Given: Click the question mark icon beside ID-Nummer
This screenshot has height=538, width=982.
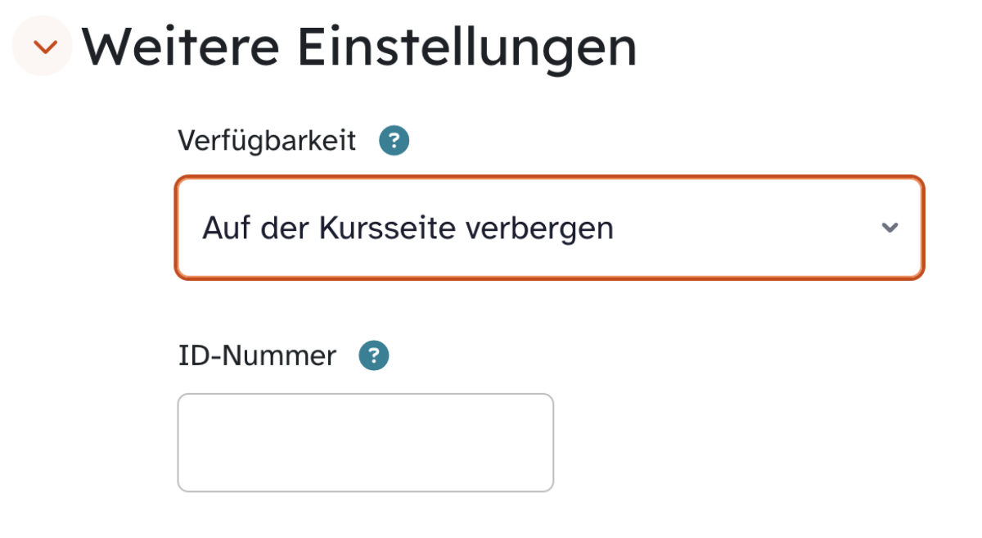Looking at the screenshot, I should pyautogui.click(x=374, y=355).
